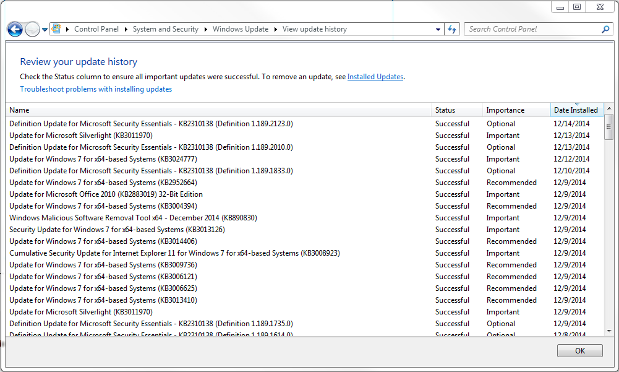Select Update for Windows 7 KB3014406 row
Image resolution: width=619 pixels, height=372 pixels.
point(304,241)
